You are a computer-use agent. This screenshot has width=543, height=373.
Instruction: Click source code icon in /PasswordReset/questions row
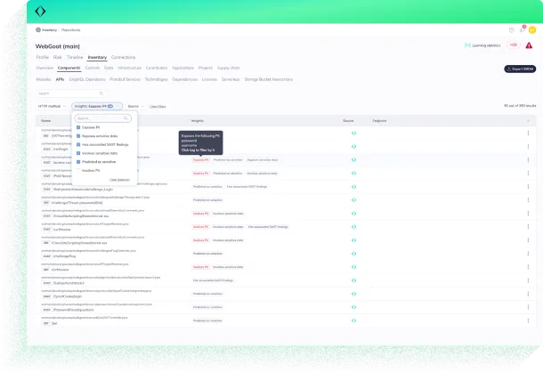pyautogui.click(x=353, y=307)
